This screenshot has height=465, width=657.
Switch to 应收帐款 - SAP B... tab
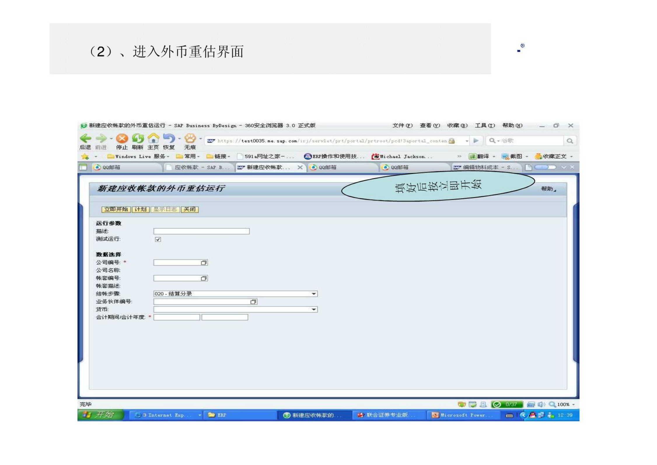point(199,167)
